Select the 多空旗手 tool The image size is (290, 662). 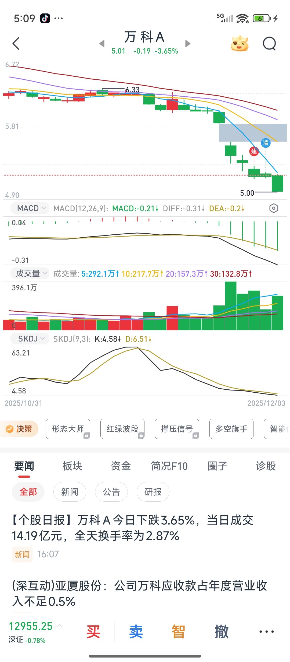tap(231, 429)
